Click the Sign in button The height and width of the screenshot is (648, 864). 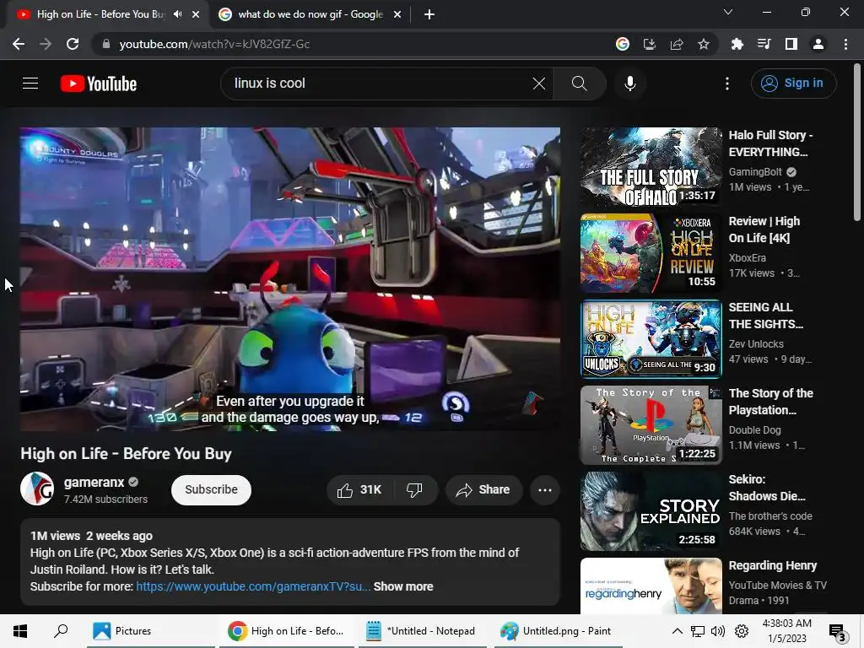point(793,84)
